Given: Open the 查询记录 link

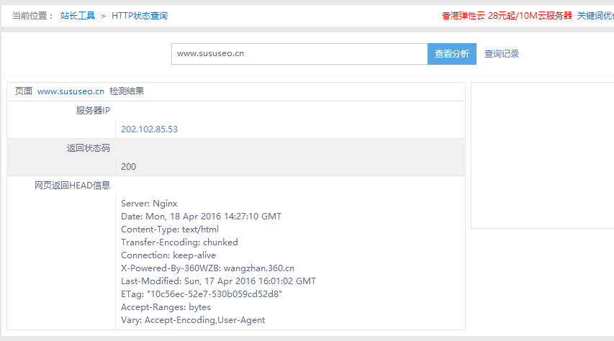Looking at the screenshot, I should click(502, 54).
